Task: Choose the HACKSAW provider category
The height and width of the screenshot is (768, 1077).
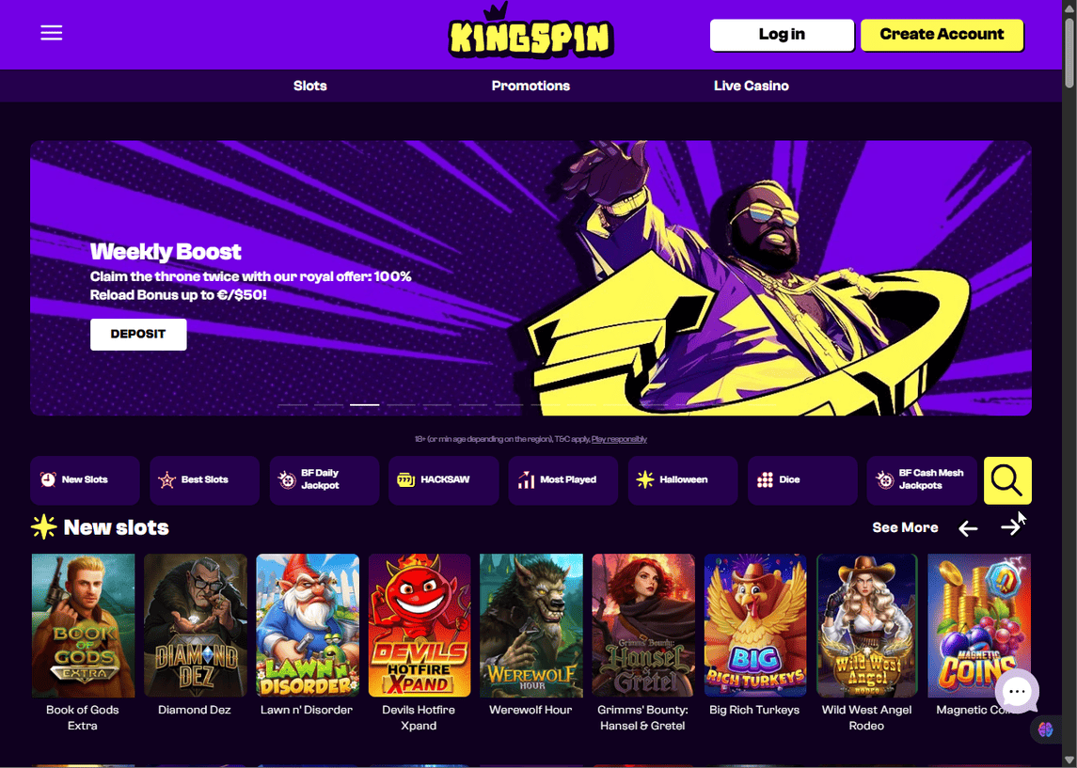Action: [x=443, y=479]
